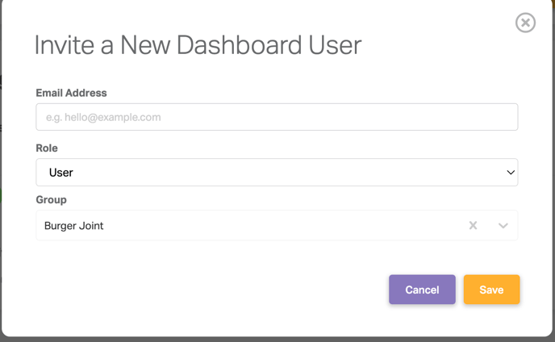The image size is (555, 342).
Task: Click the dark overlay strip at left edge
Action: click(x=1, y=170)
